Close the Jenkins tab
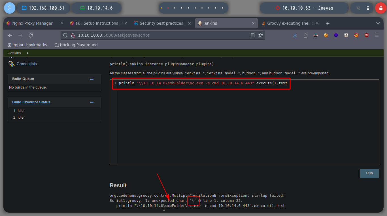The height and width of the screenshot is (216, 387). coord(253,23)
